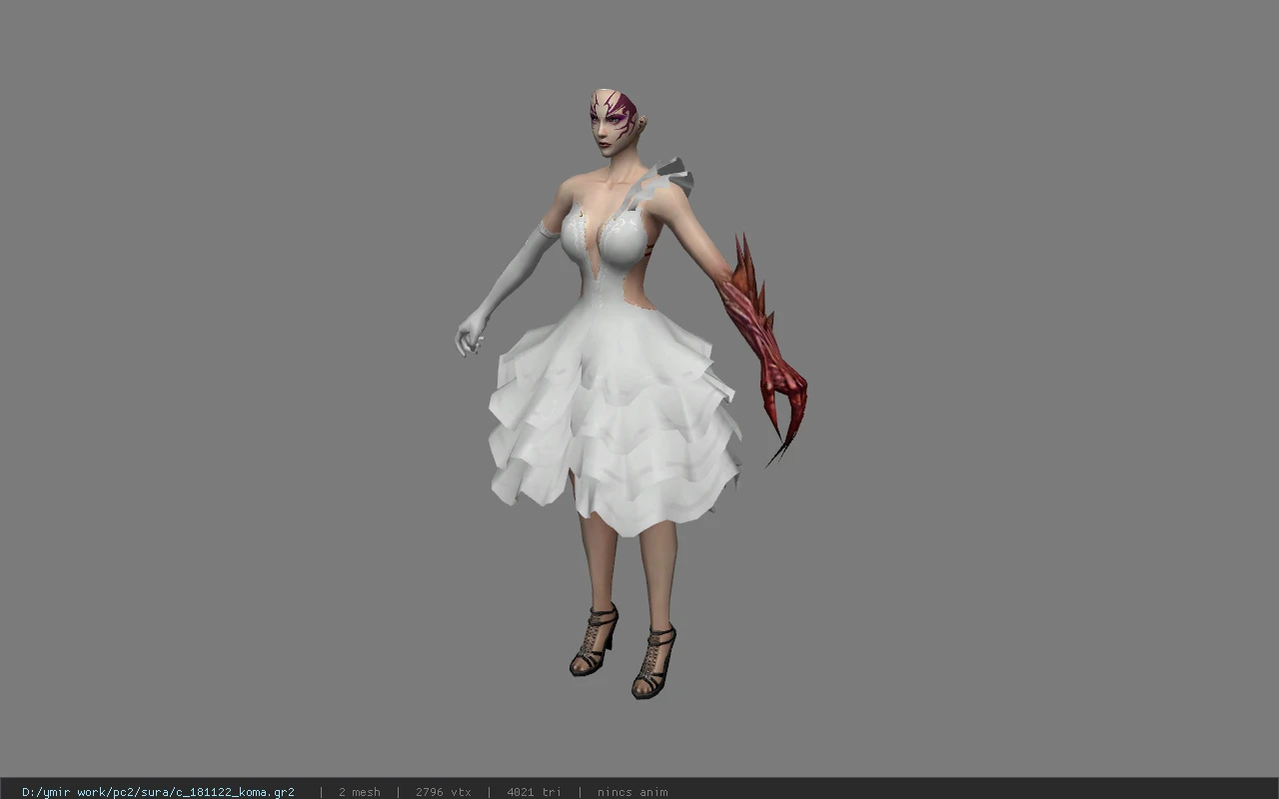Click the '2796 vtx' vertex count
1279x799 pixels.
(x=443, y=792)
